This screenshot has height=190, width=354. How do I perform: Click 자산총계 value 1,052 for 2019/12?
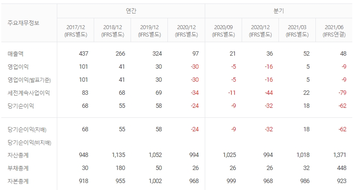click(155, 155)
